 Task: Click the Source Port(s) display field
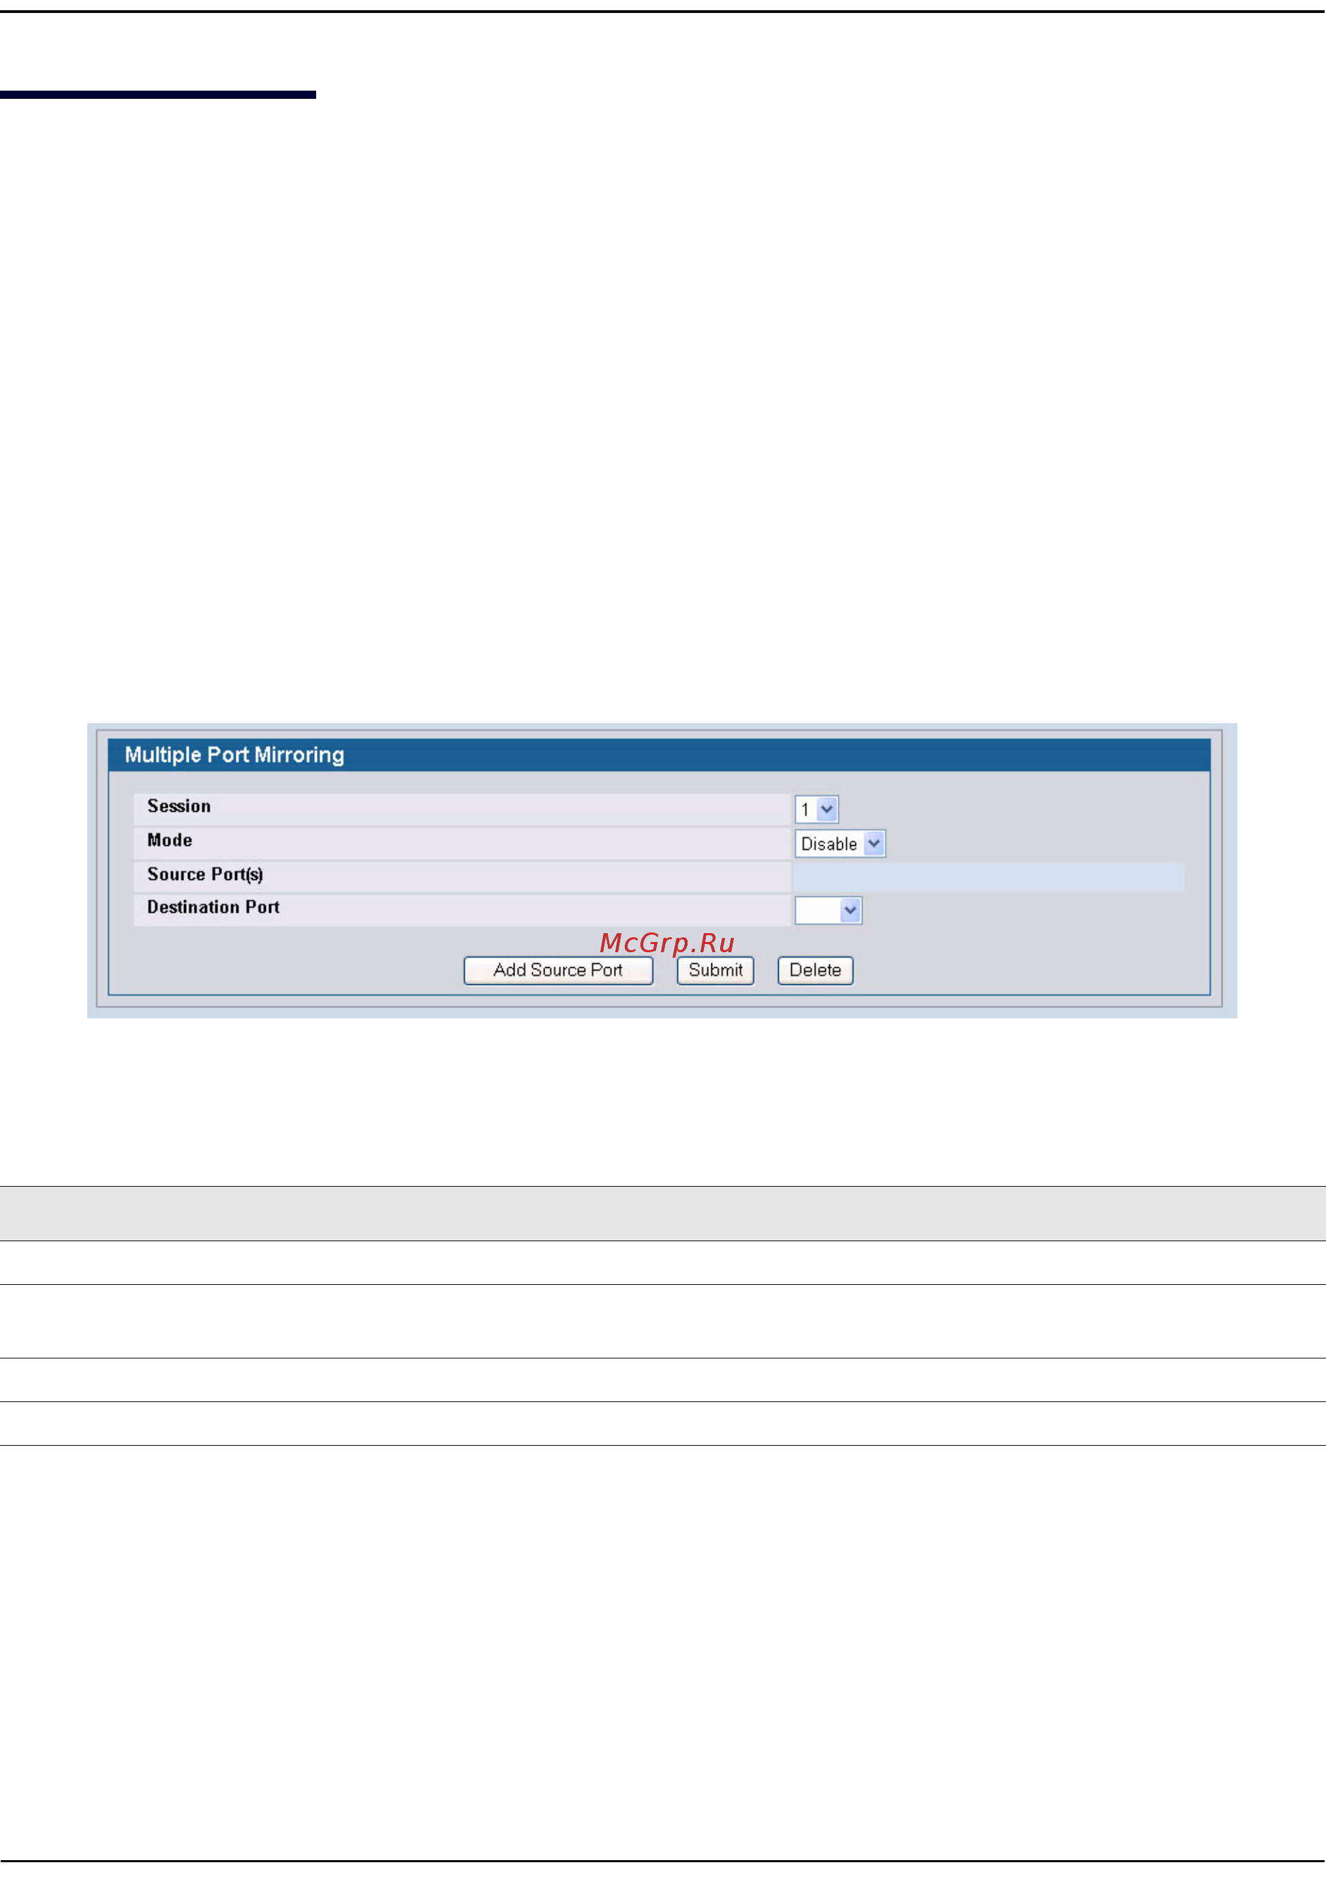pyautogui.click(x=988, y=877)
